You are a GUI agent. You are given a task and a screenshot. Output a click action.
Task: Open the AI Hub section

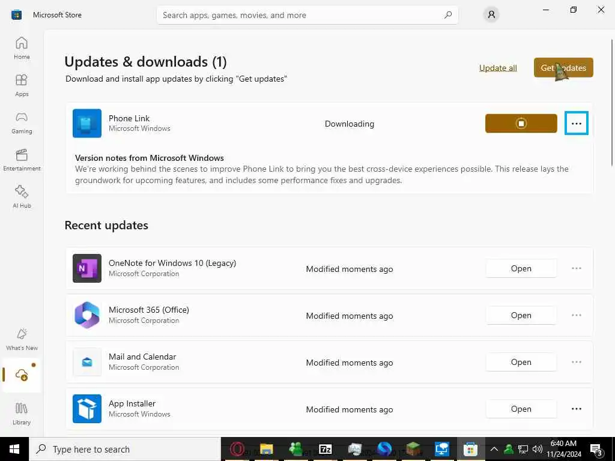[22, 197]
